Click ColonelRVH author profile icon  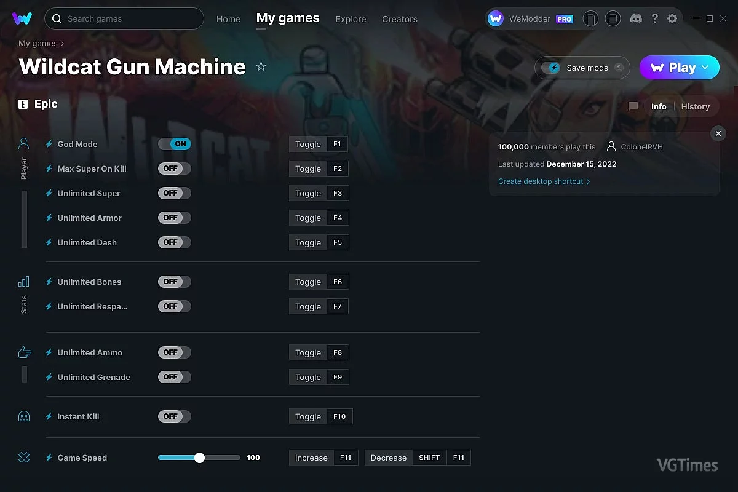(x=611, y=146)
